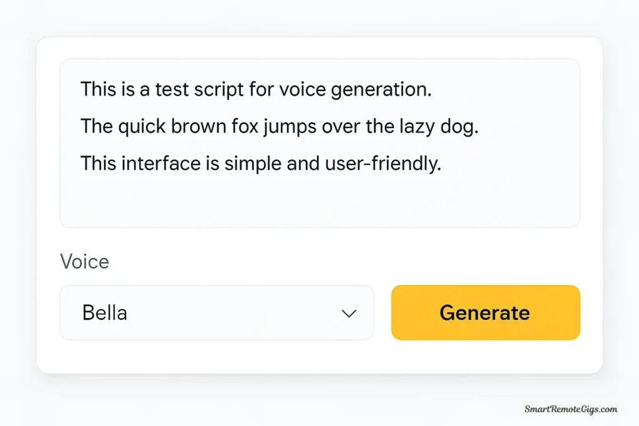Viewport: 639px width, 426px height.
Task: Select the voice name Bella text
Action: 104,312
